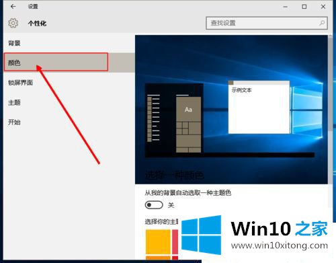Pick the red accent color swatch
The image size is (336, 263).
[x=175, y=242]
